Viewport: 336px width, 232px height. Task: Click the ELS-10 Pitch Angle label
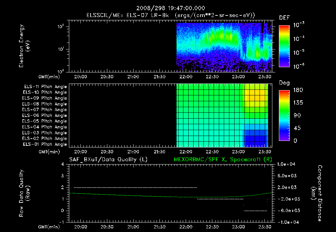pyautogui.click(x=45, y=92)
